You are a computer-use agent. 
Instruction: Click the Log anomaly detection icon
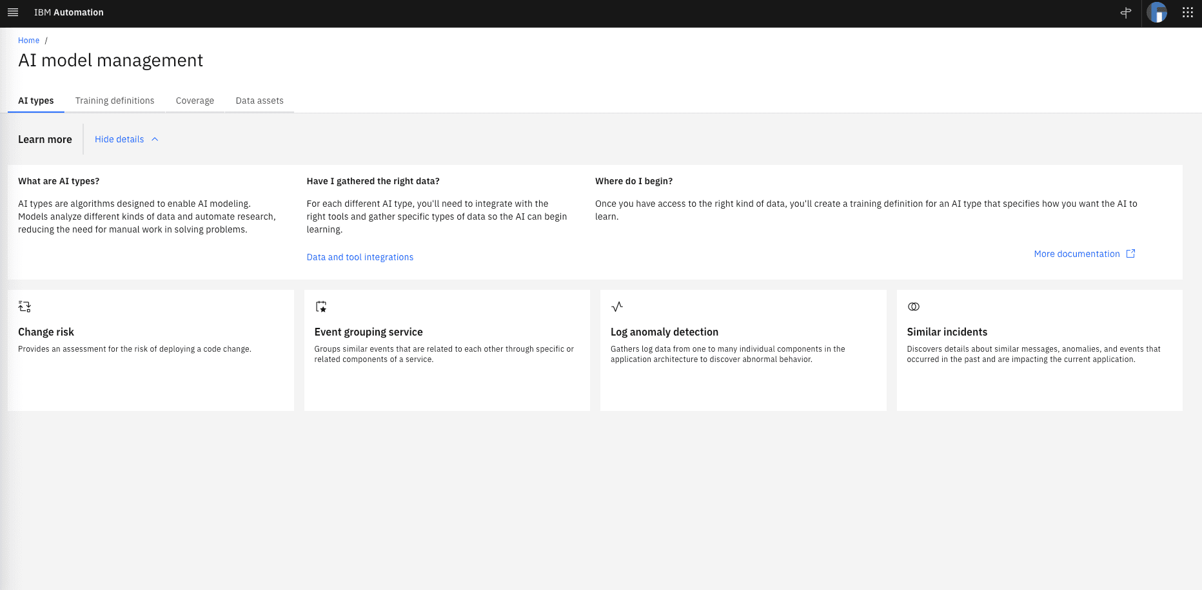[617, 307]
